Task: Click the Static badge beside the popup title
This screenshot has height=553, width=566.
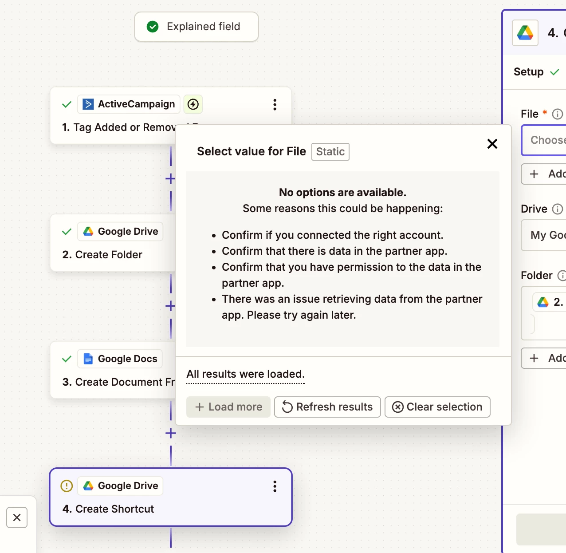Action: tap(330, 152)
